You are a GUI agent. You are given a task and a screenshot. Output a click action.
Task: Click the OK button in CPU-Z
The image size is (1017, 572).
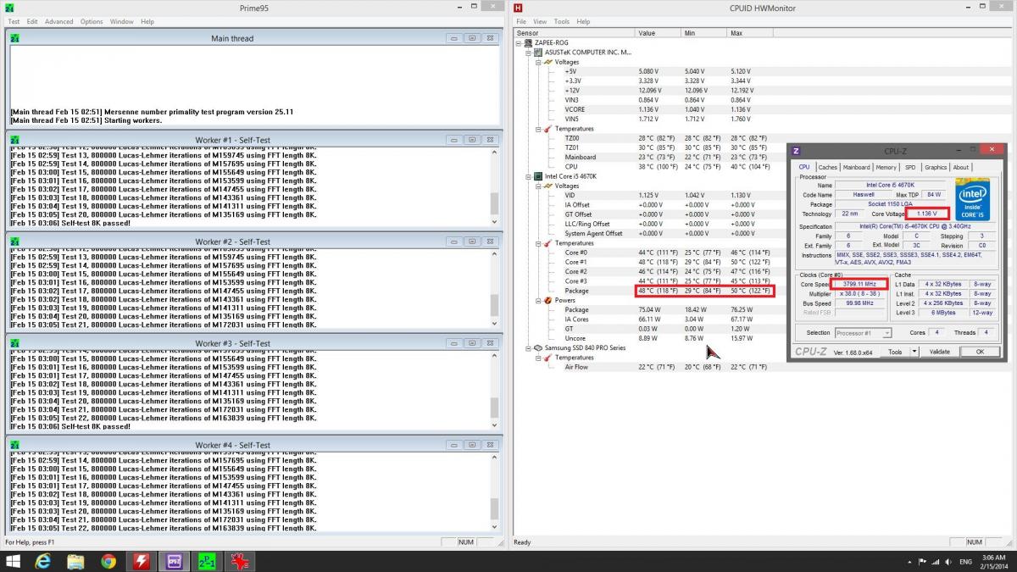[980, 352]
